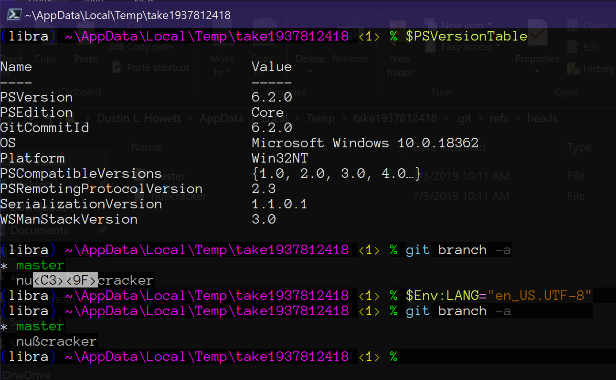Click the PSRemotingProtocolVersion property name

(101, 189)
